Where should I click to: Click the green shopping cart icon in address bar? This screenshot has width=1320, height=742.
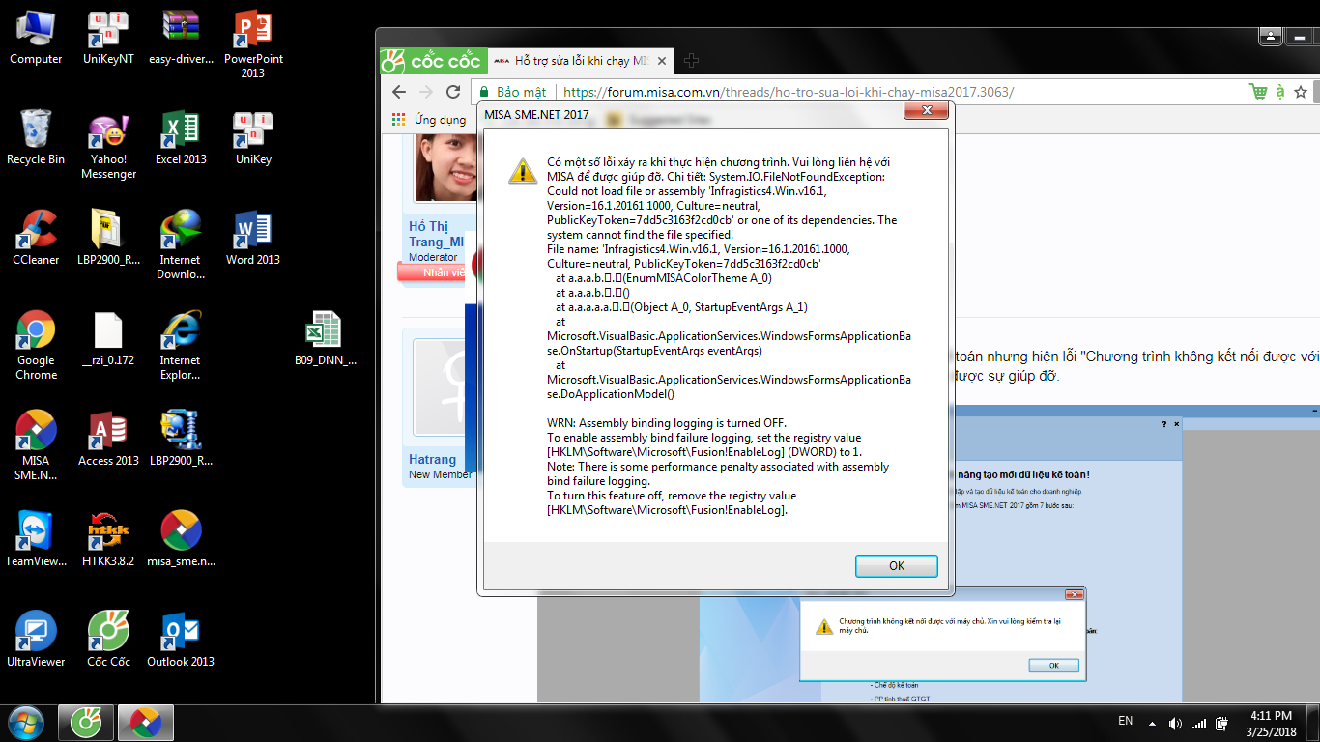click(x=1258, y=92)
